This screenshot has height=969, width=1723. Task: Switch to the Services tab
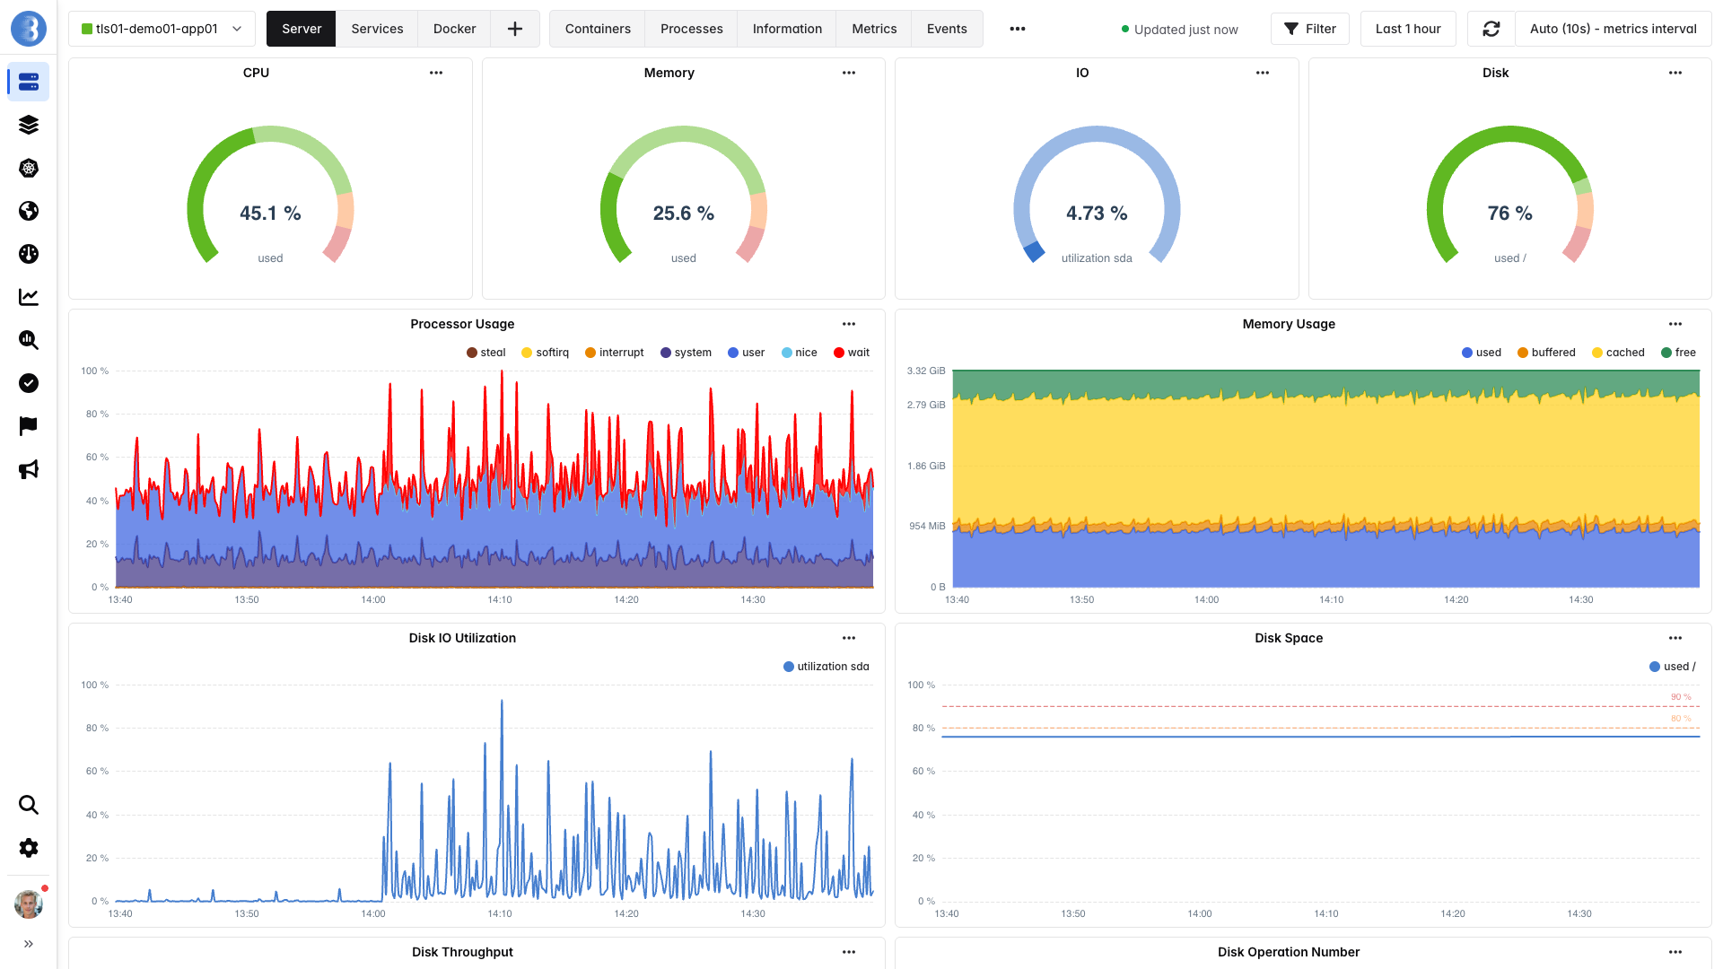click(377, 29)
